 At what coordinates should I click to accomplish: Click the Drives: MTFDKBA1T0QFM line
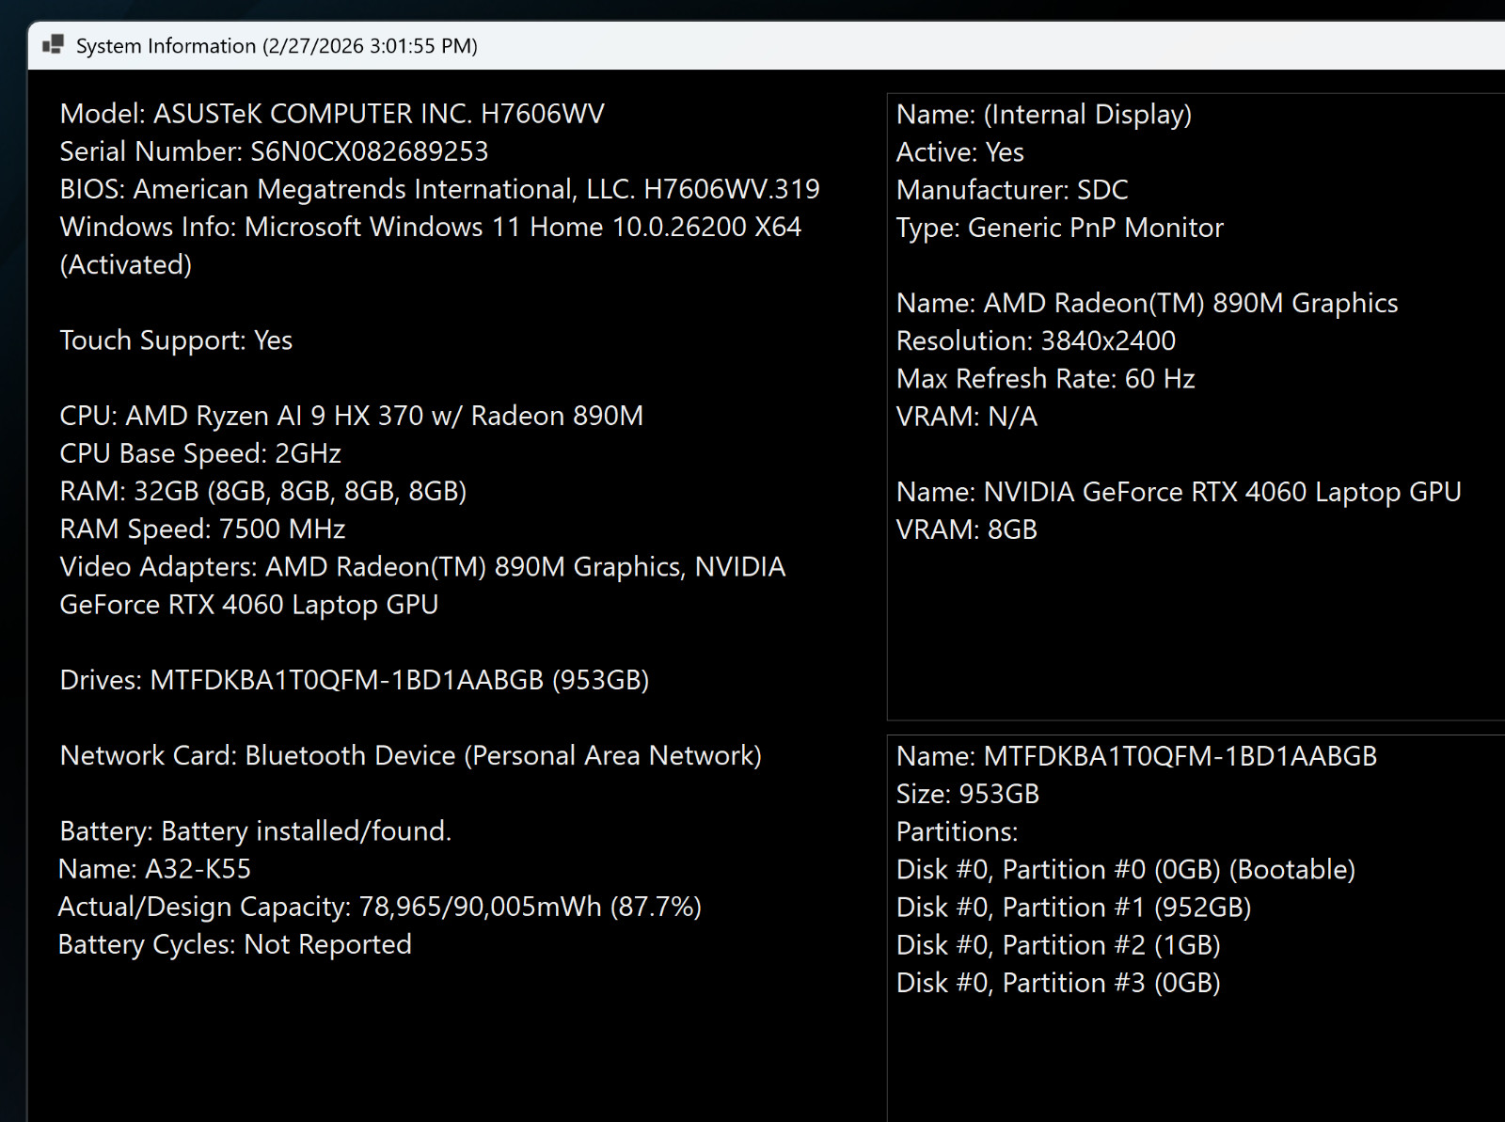355,680
